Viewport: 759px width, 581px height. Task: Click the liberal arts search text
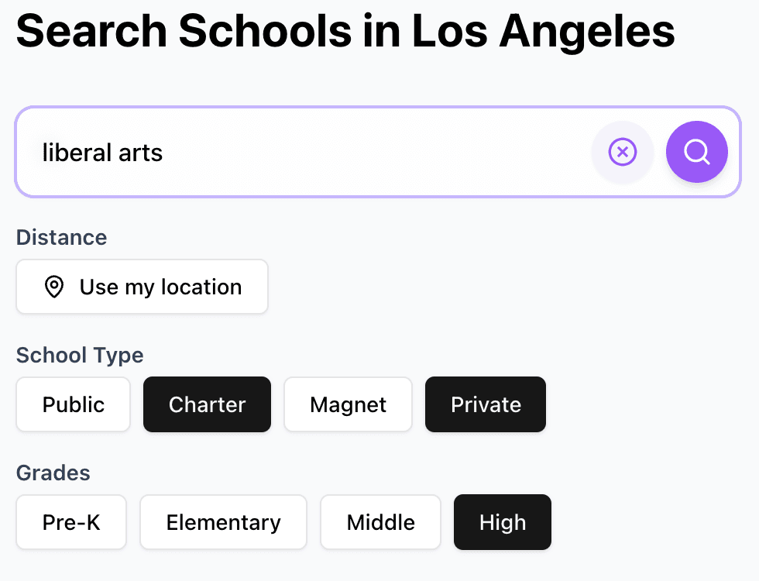(x=102, y=152)
